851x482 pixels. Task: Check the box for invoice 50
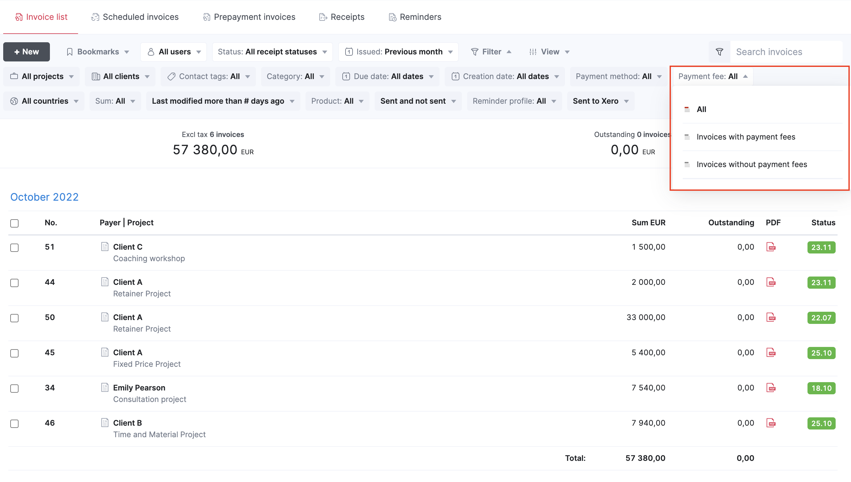(x=14, y=318)
